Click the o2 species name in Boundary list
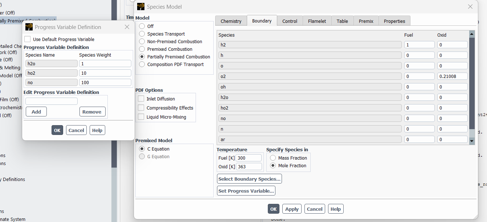This screenshot has height=222, width=487. (310, 76)
